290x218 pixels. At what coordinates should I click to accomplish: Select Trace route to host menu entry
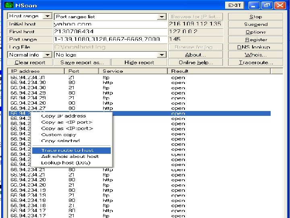click(71, 150)
